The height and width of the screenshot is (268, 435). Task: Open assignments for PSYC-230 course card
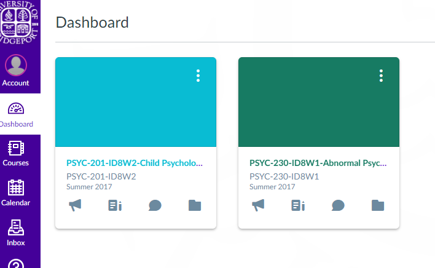tap(298, 205)
